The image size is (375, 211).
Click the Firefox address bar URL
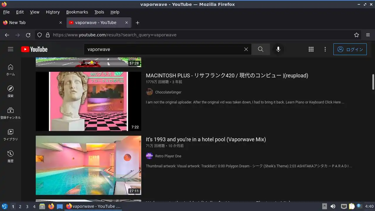pyautogui.click(x=115, y=35)
